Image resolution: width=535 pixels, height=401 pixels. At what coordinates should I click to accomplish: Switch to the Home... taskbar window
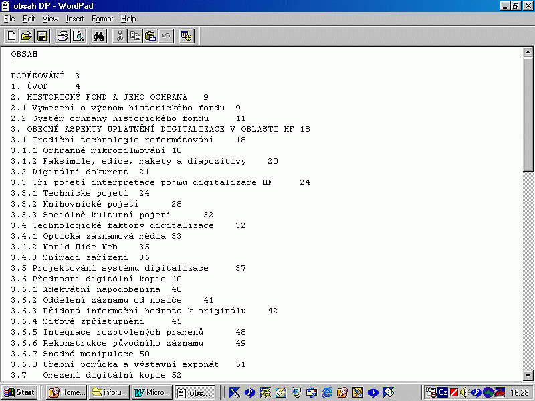click(66, 392)
